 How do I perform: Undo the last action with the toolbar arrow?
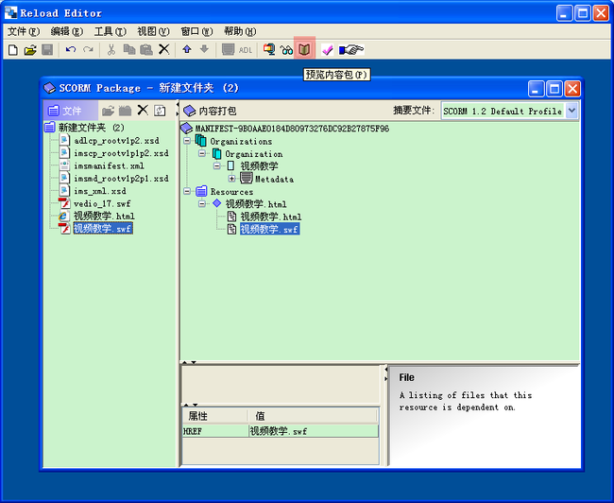pyautogui.click(x=71, y=50)
